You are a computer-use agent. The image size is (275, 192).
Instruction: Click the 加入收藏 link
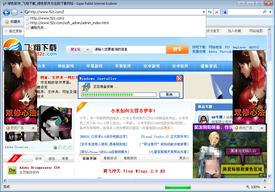coord(234,31)
